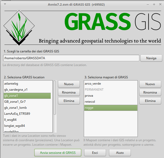
Task: Close the GRASS GIS startup window
Action: [x=160, y=4]
